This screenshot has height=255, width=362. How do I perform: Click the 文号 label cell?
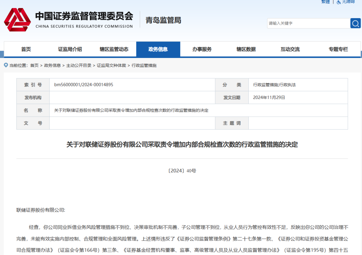click(x=33, y=123)
